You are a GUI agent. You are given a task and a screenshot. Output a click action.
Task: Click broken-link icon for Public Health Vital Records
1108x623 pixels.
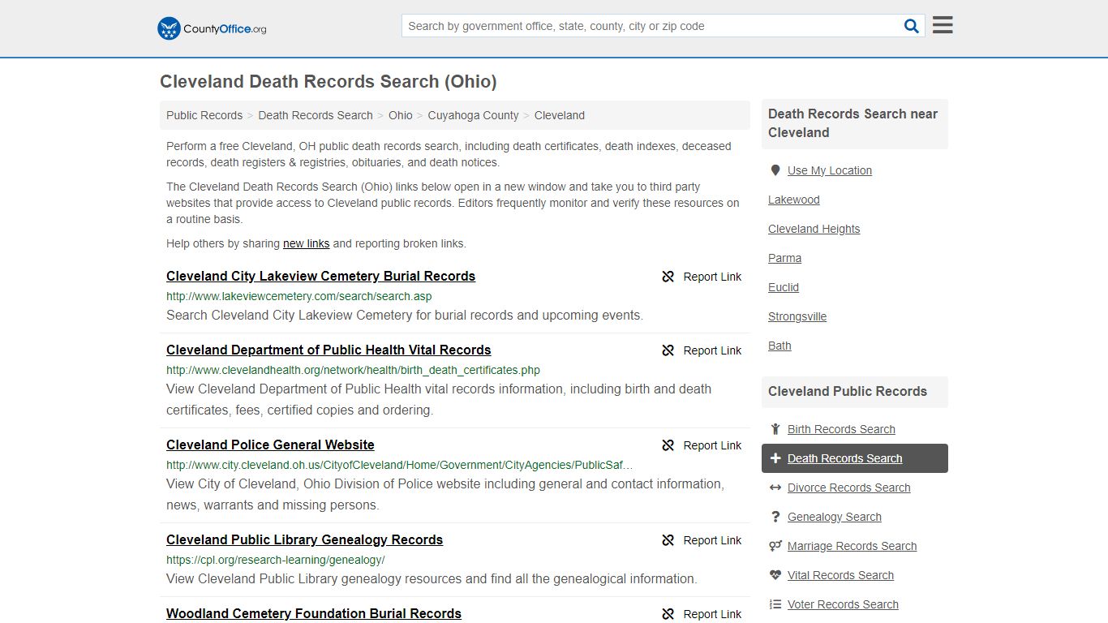coord(668,350)
